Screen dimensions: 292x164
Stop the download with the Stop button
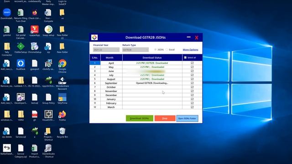165,118
